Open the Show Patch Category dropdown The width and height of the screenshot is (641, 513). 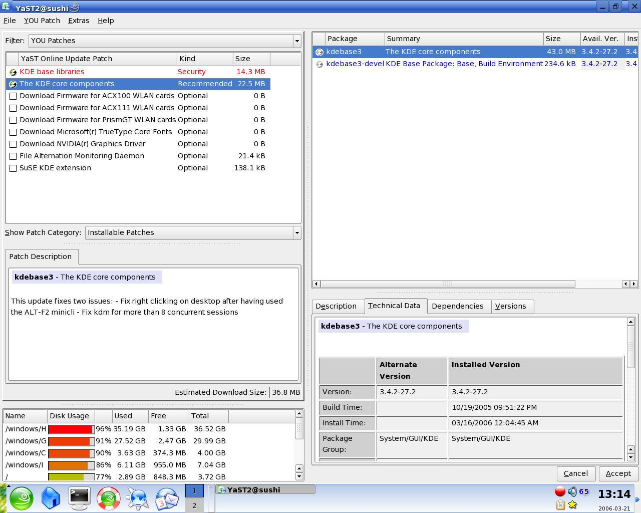(x=193, y=232)
